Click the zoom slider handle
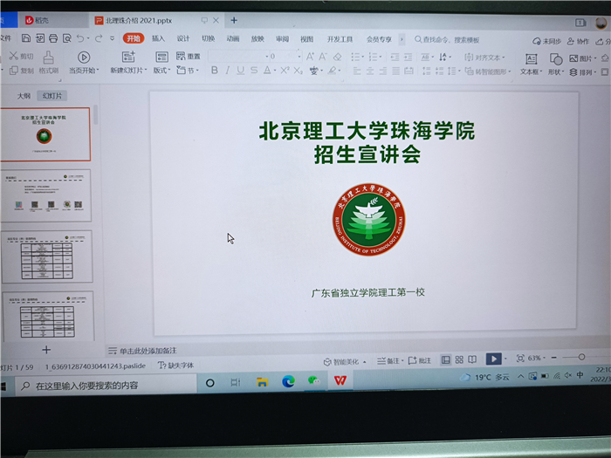Image resolution: width=611 pixels, height=458 pixels. click(581, 357)
